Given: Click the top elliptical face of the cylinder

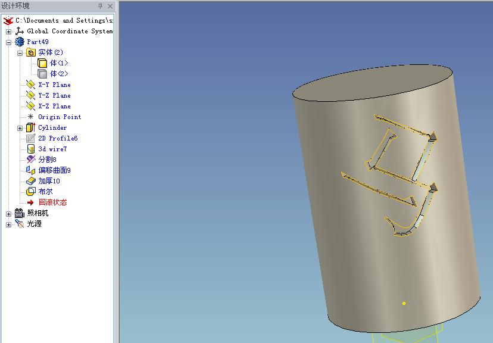Looking at the screenshot, I should [x=372, y=83].
